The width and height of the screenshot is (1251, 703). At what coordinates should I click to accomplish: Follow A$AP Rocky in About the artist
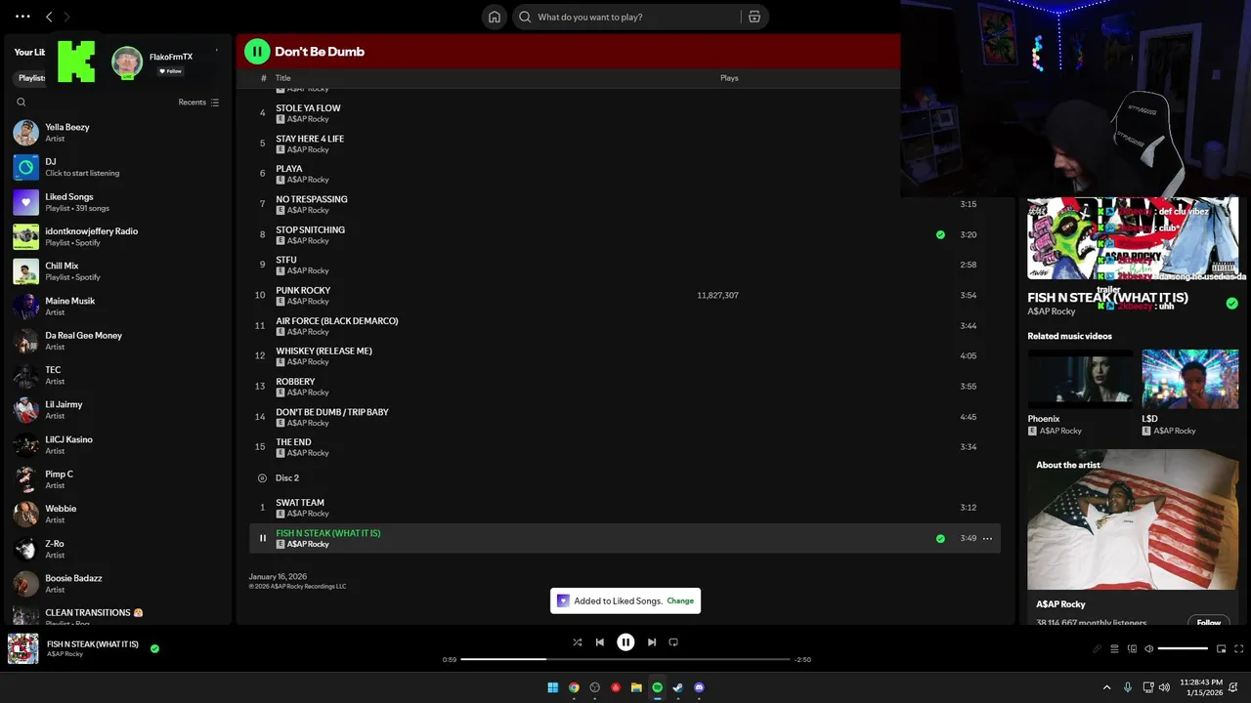[x=1209, y=622]
